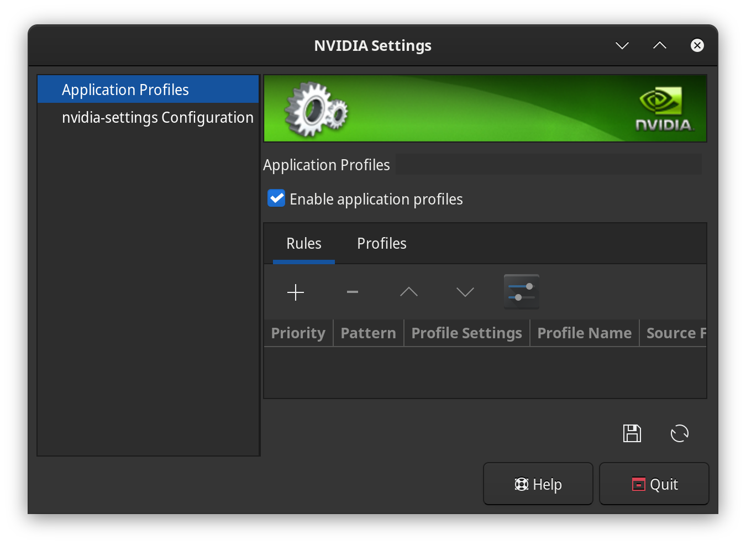Increase selected rule priority with up arrow

pyautogui.click(x=409, y=292)
